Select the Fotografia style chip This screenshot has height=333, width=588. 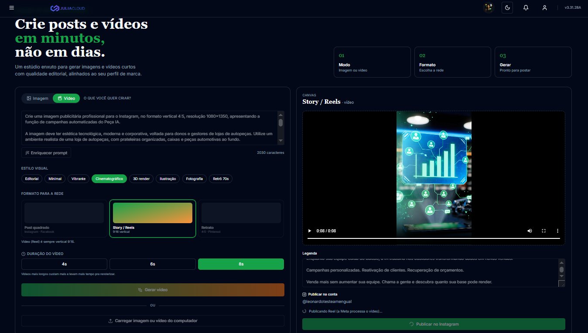195,179
